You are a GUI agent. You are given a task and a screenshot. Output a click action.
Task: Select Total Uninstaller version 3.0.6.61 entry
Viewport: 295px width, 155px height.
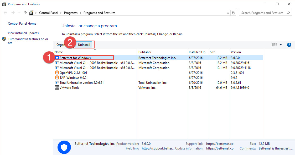[158, 83]
